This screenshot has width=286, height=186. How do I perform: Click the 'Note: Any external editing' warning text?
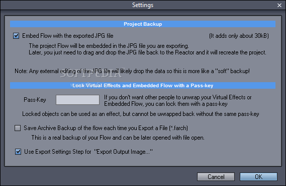(x=132, y=71)
